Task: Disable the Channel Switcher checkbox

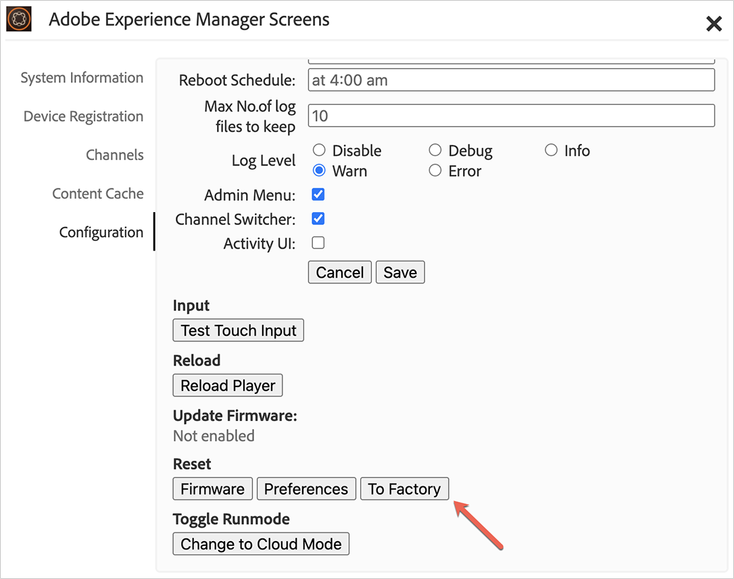Action: pyautogui.click(x=318, y=219)
